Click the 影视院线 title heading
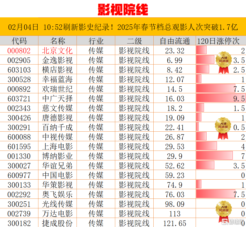 click(123, 10)
